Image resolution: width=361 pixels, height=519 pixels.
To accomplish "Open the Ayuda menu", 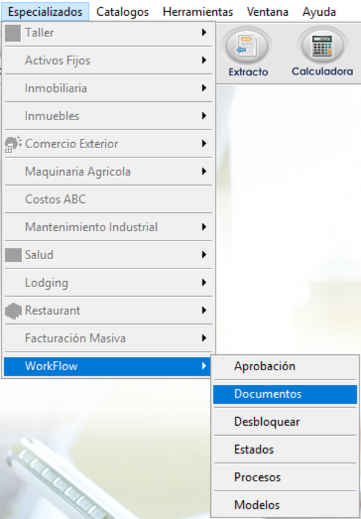I will click(x=319, y=12).
